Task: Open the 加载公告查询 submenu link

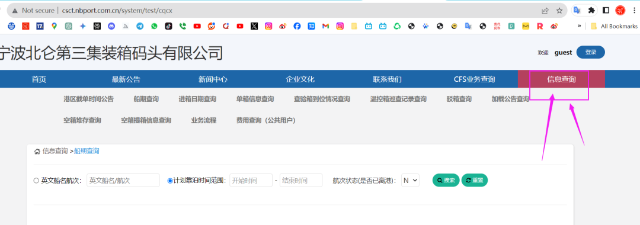Action: (x=511, y=99)
